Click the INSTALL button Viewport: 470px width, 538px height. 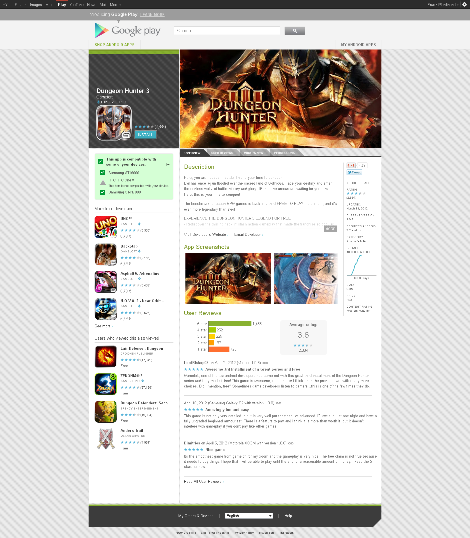pos(146,135)
